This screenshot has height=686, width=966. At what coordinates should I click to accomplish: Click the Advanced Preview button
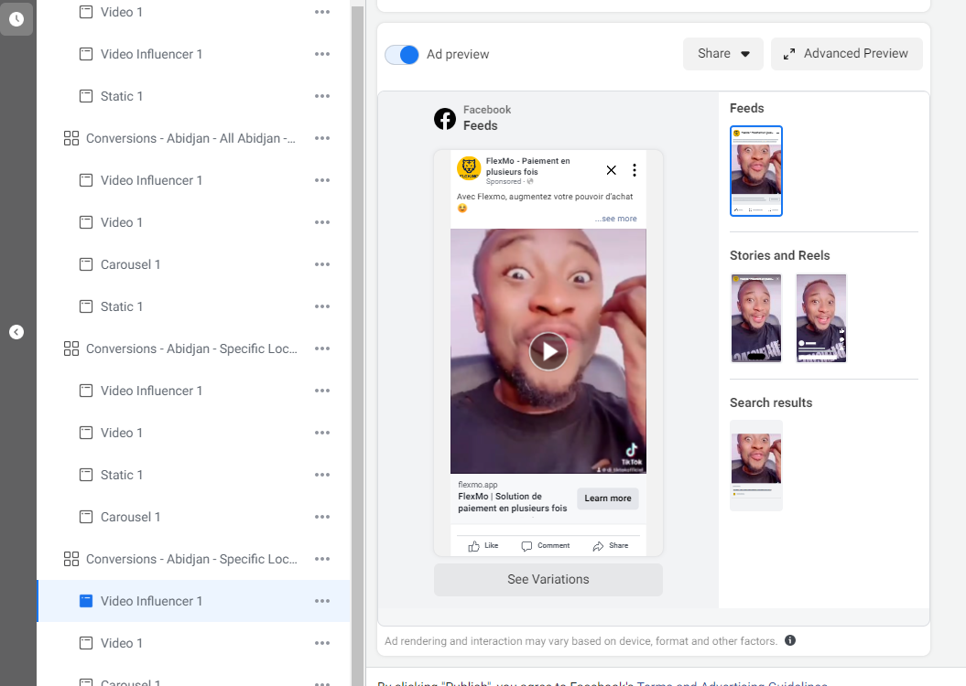[x=846, y=54]
